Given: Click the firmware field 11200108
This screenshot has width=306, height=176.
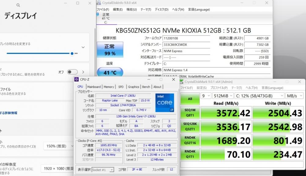Looking at the screenshot, I should click(x=186, y=38).
